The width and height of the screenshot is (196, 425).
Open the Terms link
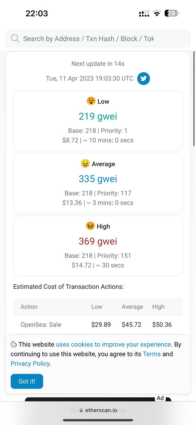tap(152, 354)
